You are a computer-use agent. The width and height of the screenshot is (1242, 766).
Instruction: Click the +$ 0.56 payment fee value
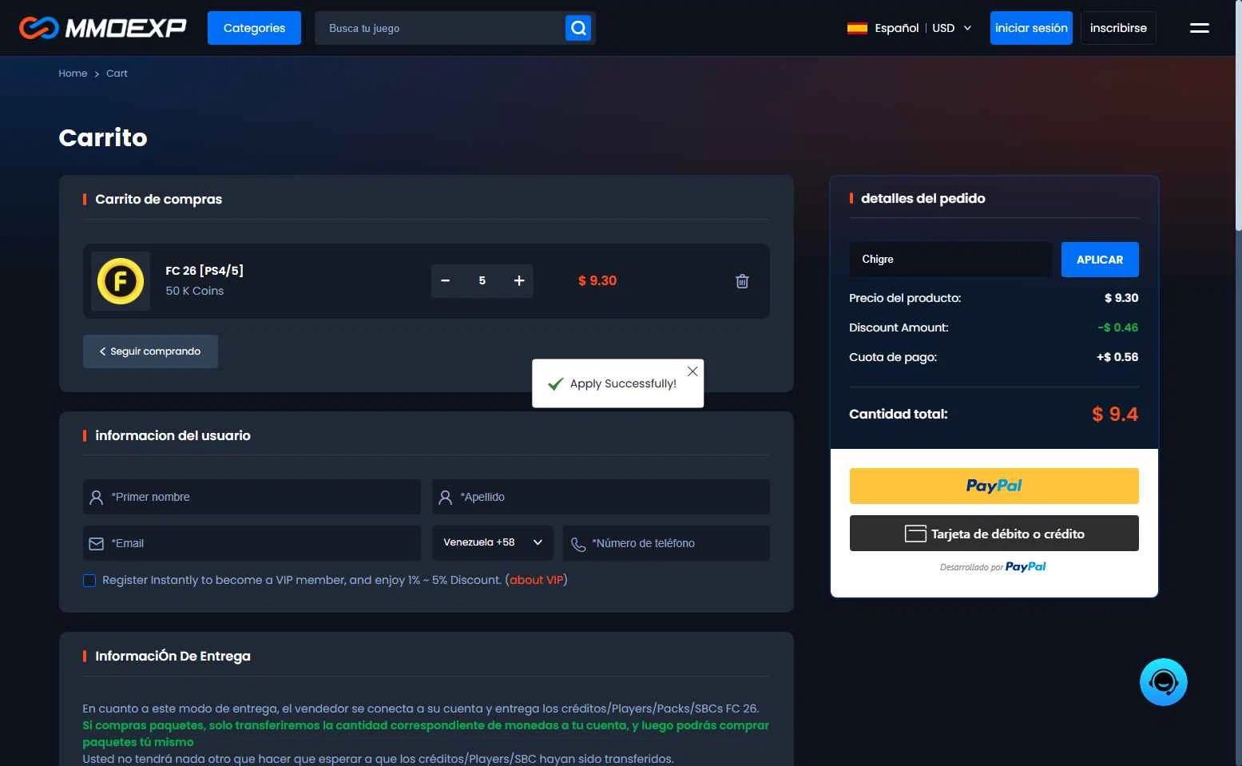click(x=1117, y=357)
